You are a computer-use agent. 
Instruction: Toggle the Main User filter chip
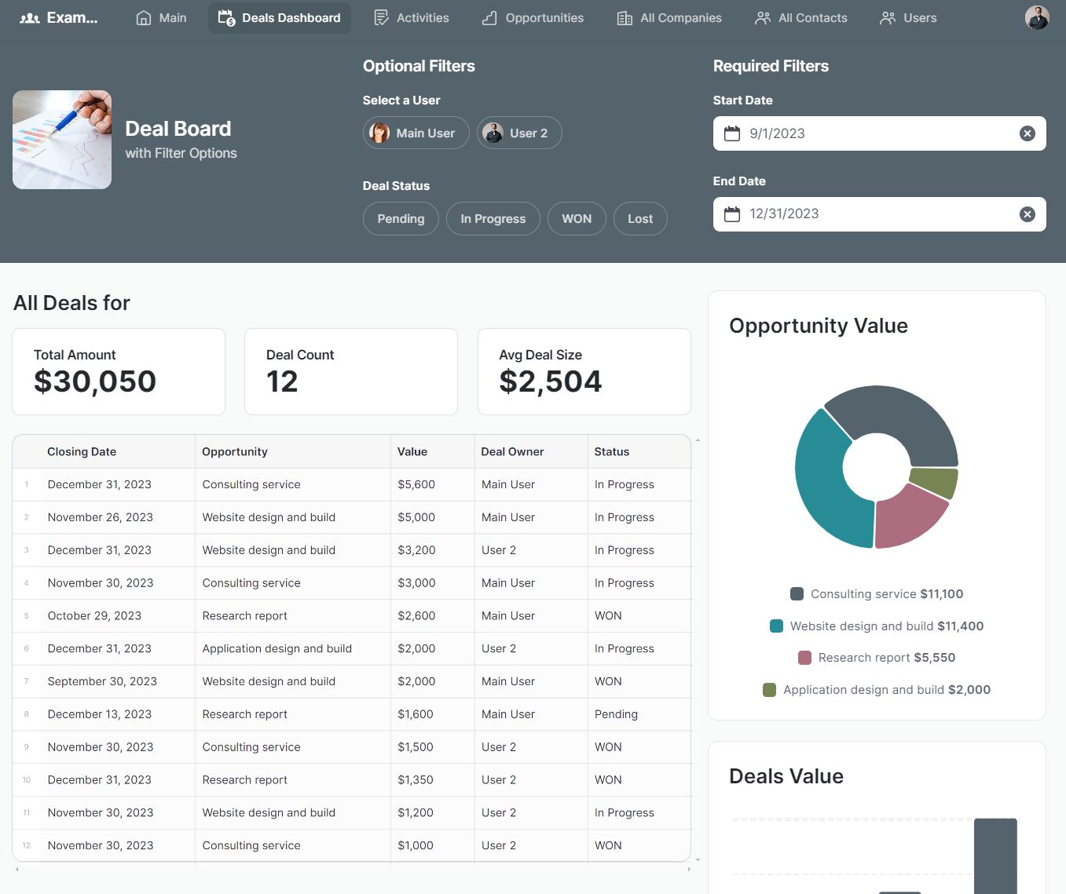[x=416, y=133]
